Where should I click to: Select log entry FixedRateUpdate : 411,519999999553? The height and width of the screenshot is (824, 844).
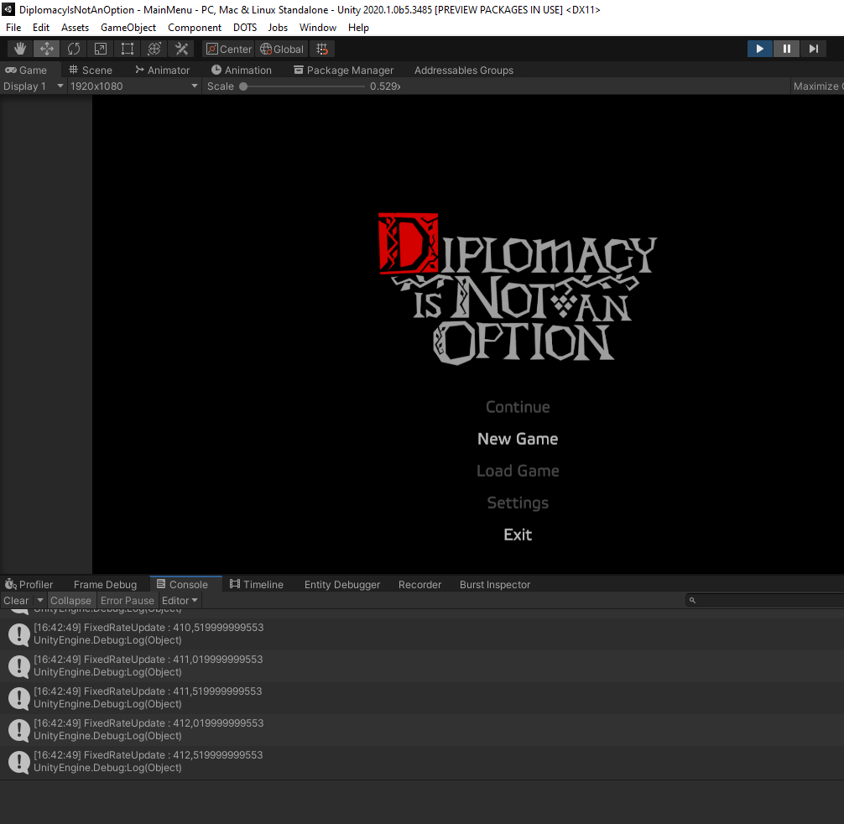(422, 697)
